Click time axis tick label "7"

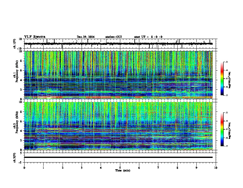click(158, 168)
